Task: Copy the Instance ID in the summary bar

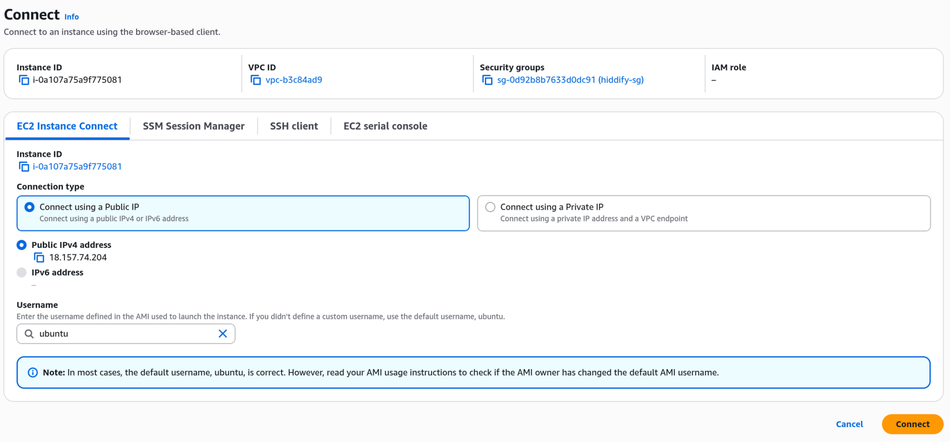Action: pyautogui.click(x=24, y=80)
